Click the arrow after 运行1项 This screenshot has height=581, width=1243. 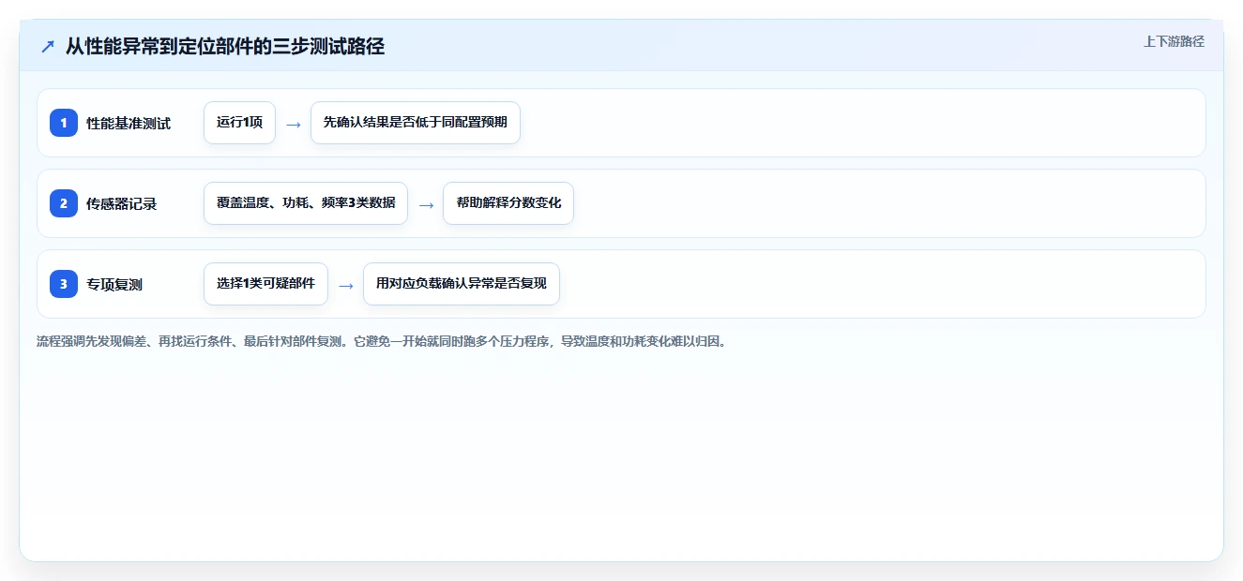click(x=294, y=124)
